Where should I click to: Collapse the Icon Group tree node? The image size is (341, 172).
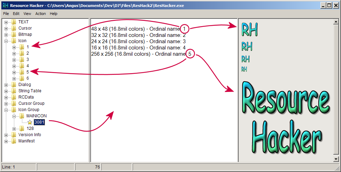click(6, 110)
